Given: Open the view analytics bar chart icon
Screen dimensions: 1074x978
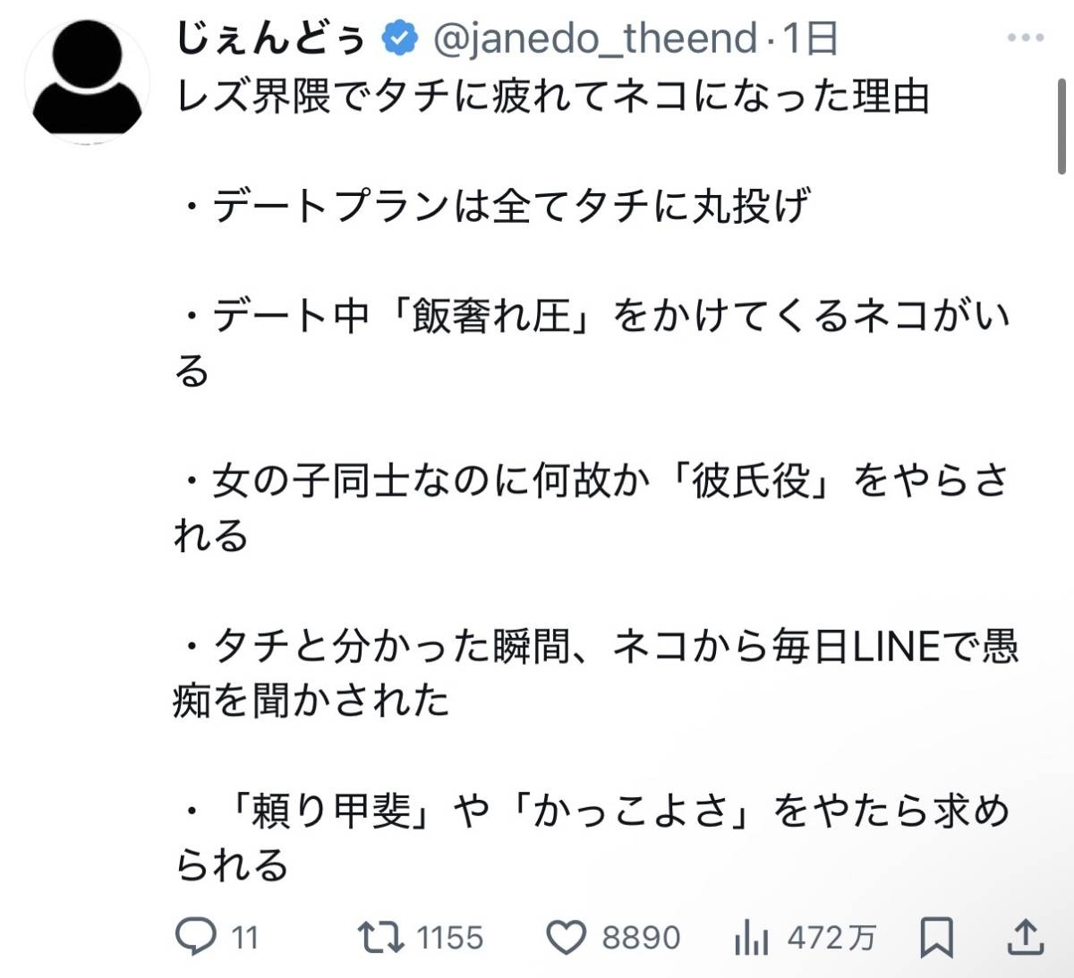Looking at the screenshot, I should (x=752, y=937).
